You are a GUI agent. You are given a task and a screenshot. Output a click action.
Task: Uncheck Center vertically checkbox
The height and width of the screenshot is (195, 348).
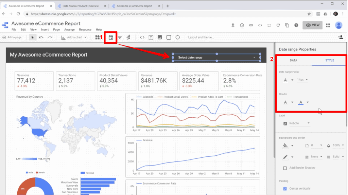tap(285, 189)
